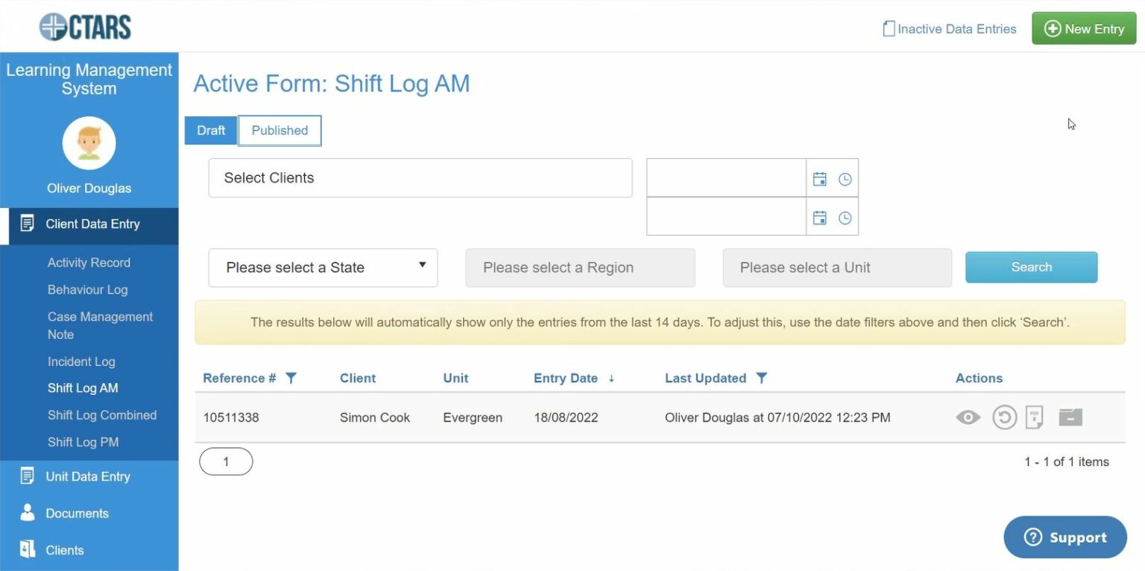Collapse the Client Data Entry sidebar section

(x=92, y=224)
